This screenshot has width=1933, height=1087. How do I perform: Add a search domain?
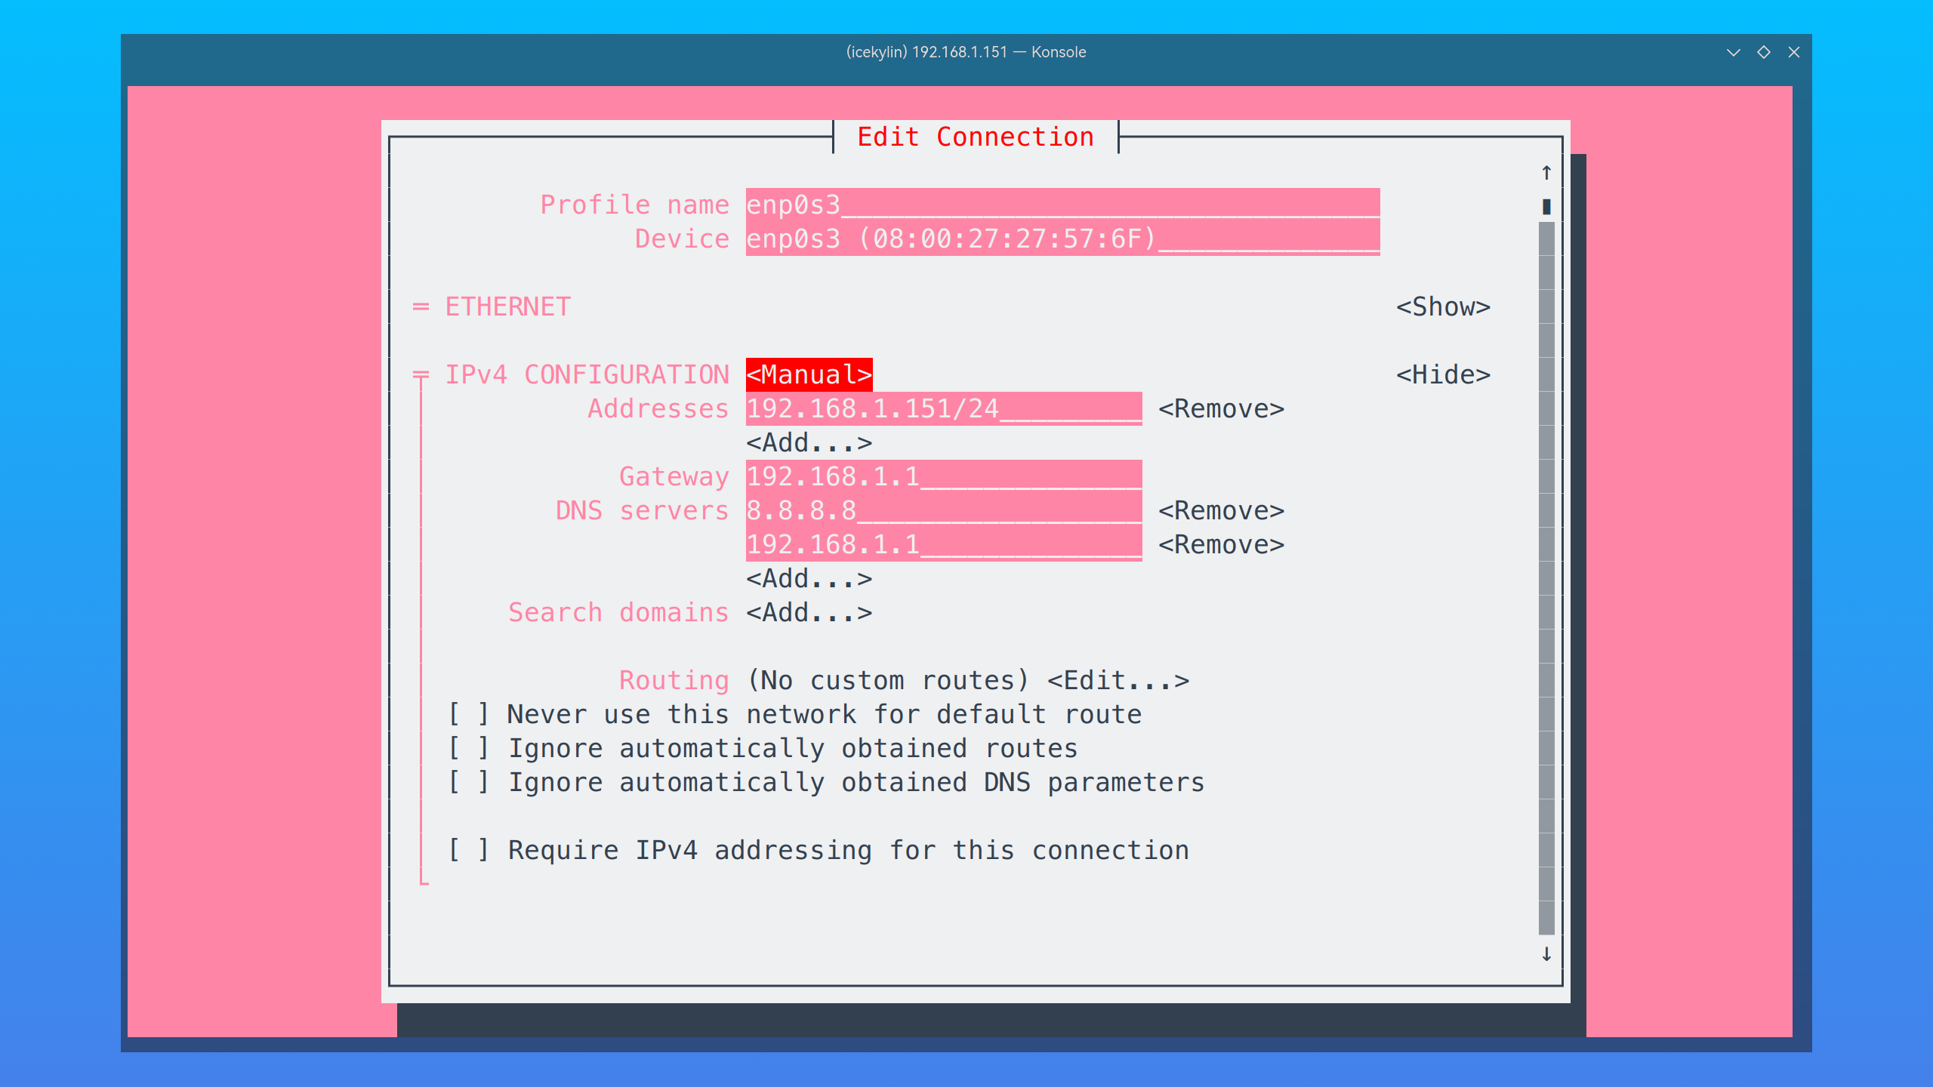point(809,612)
